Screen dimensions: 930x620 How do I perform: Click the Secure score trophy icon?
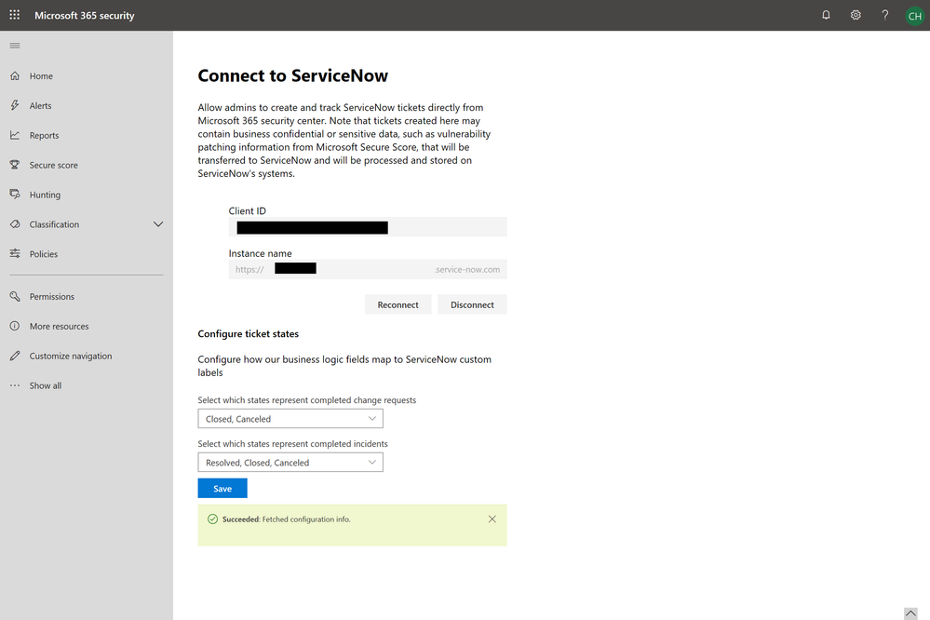click(x=15, y=165)
